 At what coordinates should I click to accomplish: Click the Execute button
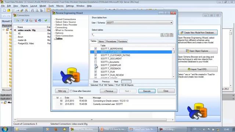coord(147,91)
